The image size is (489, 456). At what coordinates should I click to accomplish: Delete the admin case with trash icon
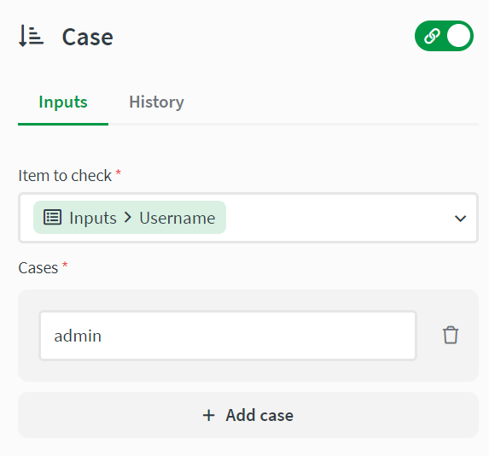(451, 336)
